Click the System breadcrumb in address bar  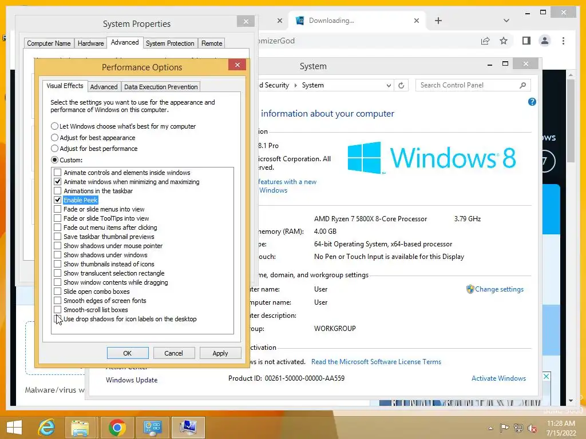[313, 85]
